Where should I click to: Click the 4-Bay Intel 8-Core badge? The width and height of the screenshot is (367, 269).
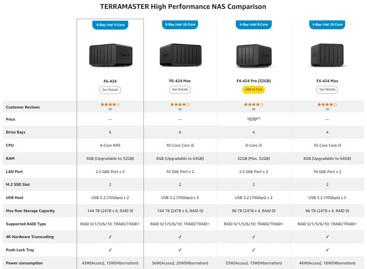click(253, 25)
